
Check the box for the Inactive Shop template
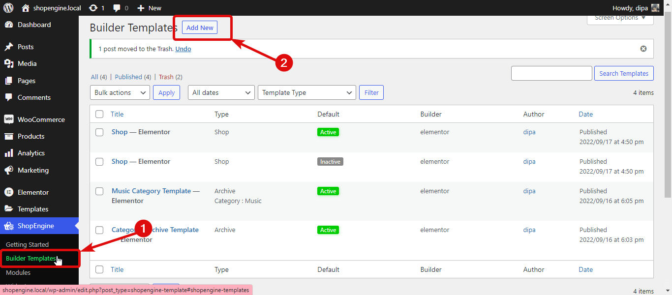click(x=99, y=162)
